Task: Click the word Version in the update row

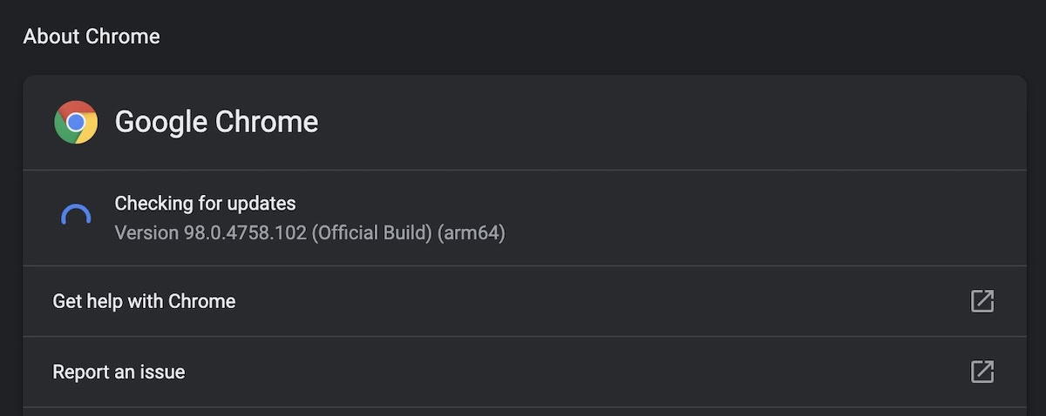Action: [x=146, y=233]
